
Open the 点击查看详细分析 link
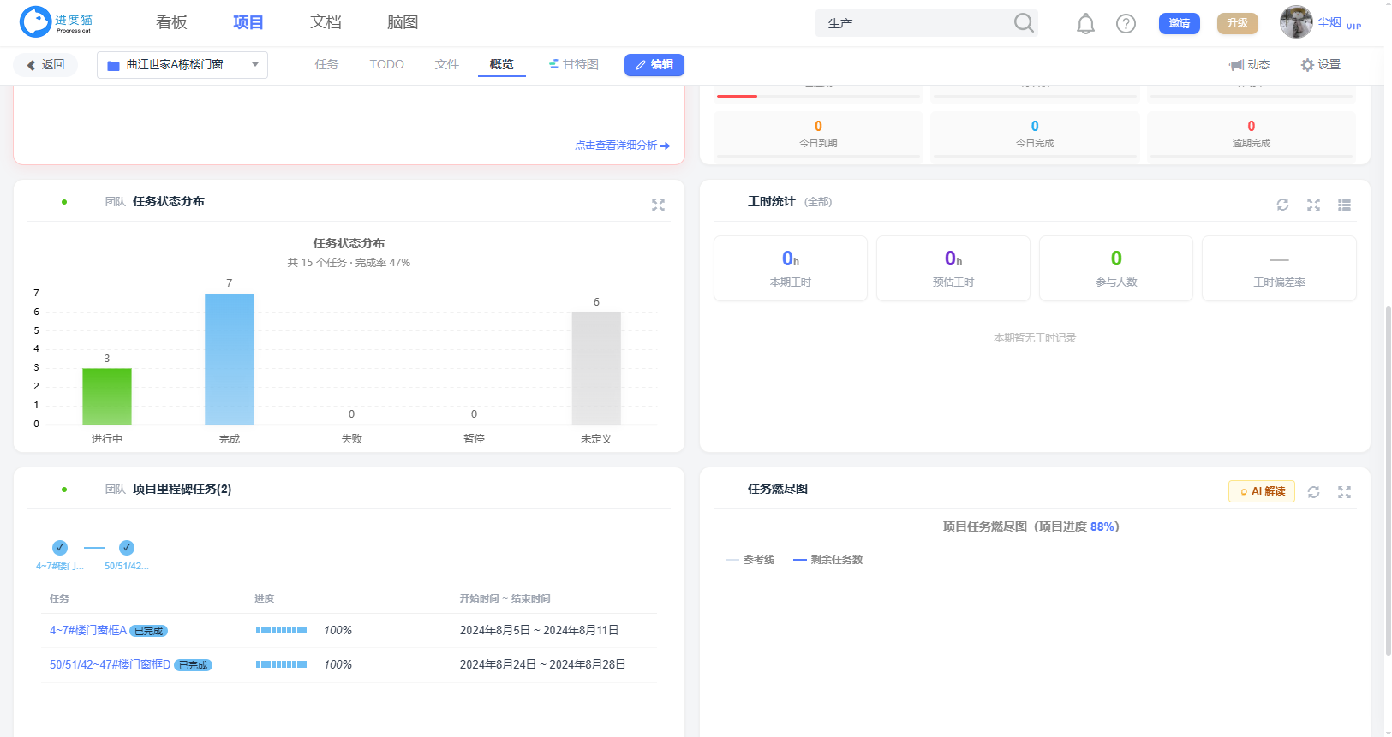[623, 146]
